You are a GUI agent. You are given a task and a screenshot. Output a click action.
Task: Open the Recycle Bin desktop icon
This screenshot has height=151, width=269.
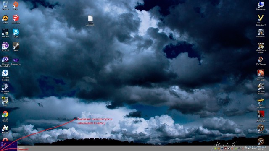point(5,5)
